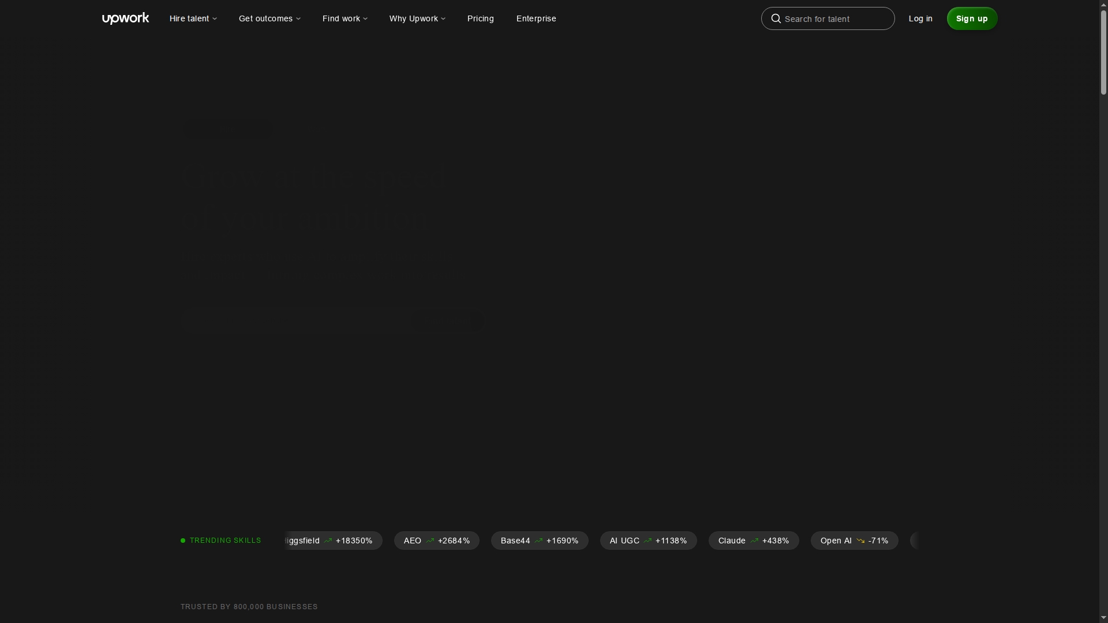1108x623 pixels.
Task: Open the Upwork logo homepage
Action: coord(125,18)
